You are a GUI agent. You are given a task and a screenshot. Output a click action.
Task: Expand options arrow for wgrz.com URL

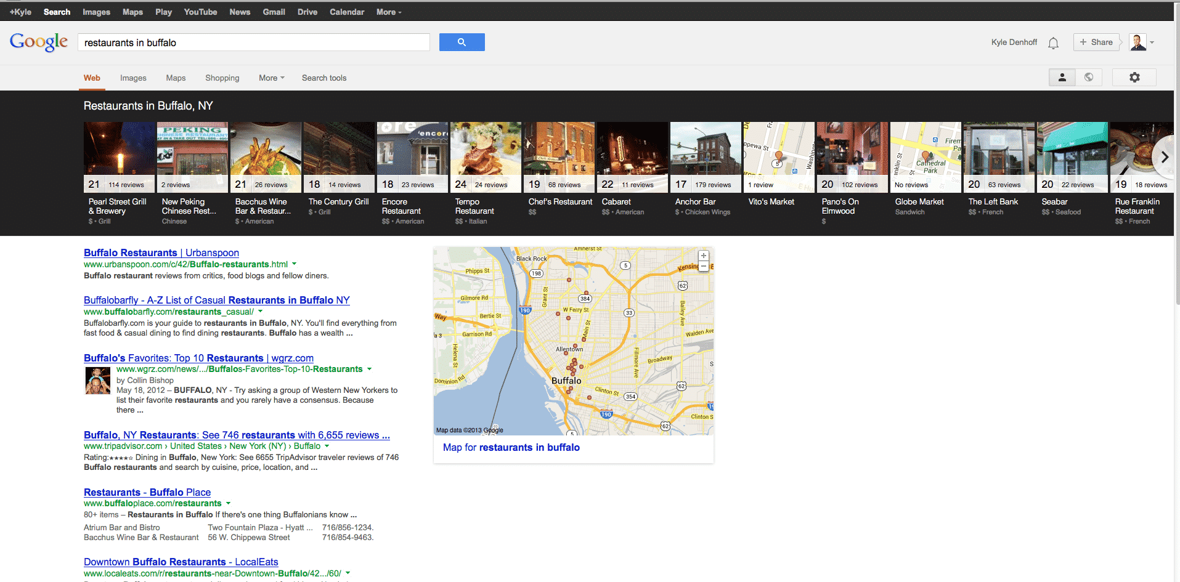coord(369,369)
